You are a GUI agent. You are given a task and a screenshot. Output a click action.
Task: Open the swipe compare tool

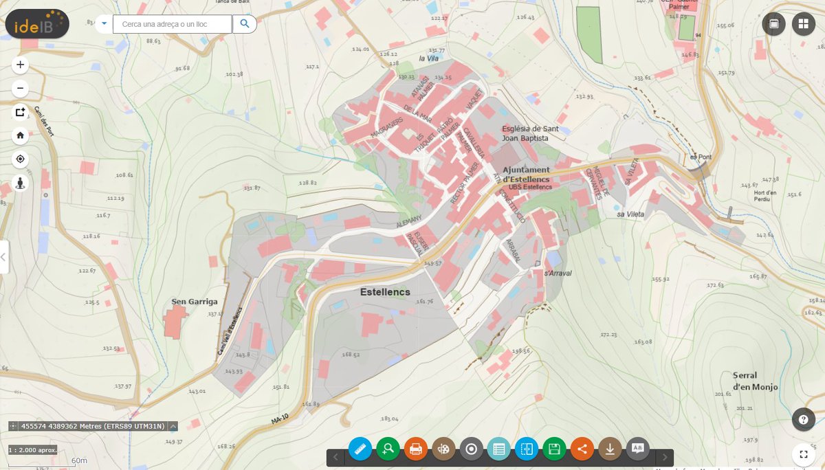coord(527,449)
